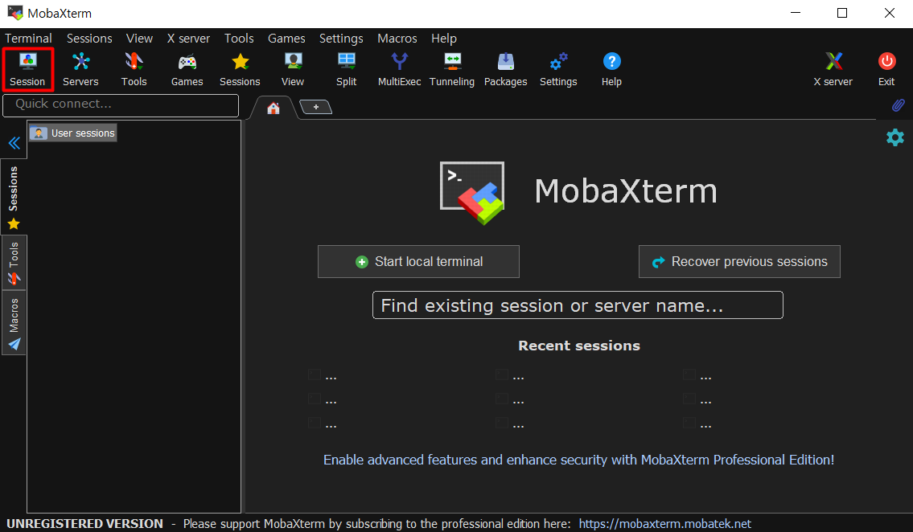Select the User sessions tree item
Screen dimensions: 913x532
pos(73,133)
